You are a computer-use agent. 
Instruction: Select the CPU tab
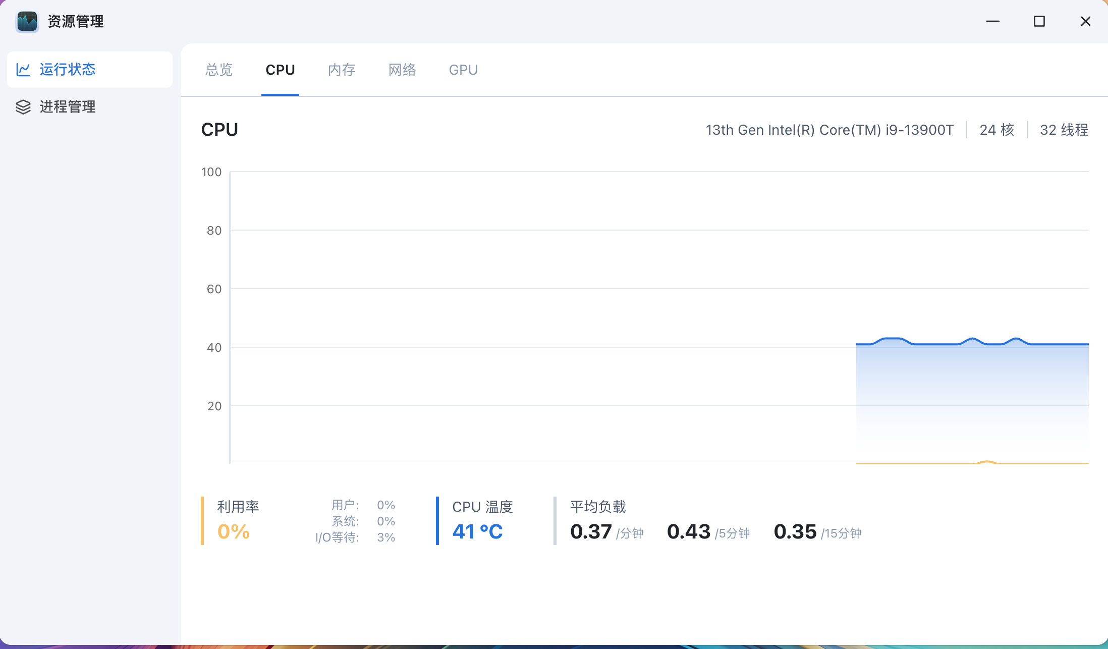[280, 70]
